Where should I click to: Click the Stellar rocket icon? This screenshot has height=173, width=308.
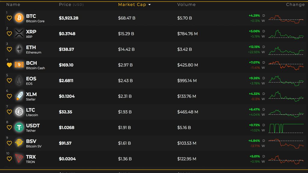[x=19, y=96]
